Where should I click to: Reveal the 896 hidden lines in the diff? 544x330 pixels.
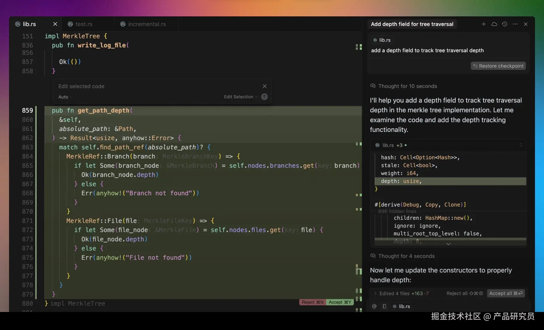(x=397, y=211)
